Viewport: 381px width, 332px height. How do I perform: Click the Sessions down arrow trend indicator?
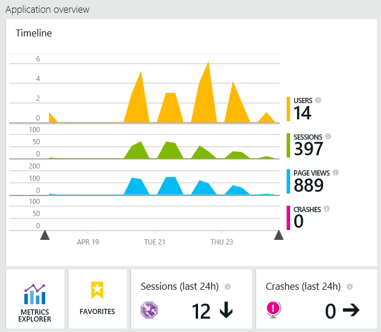[x=226, y=311]
